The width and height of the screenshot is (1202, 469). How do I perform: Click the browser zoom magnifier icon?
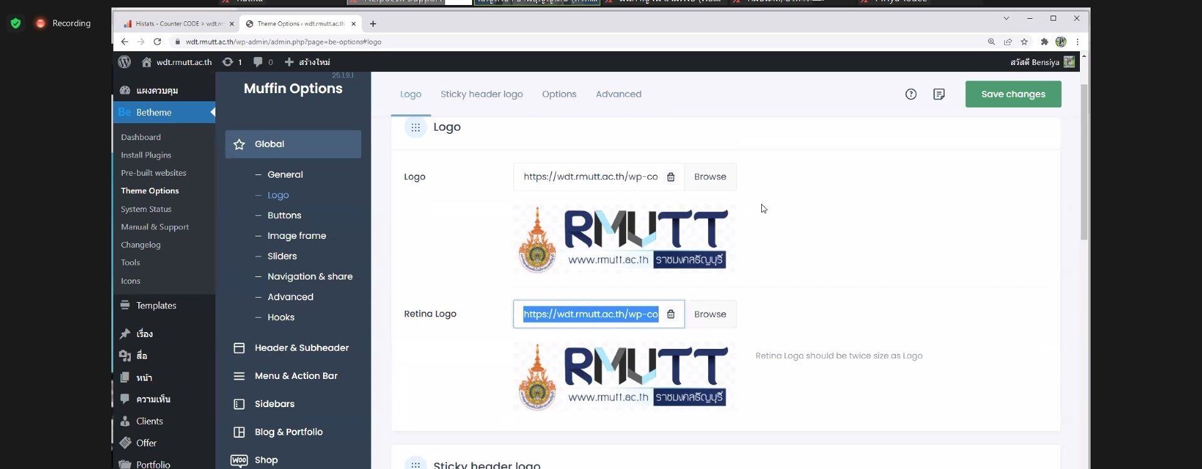click(x=992, y=42)
